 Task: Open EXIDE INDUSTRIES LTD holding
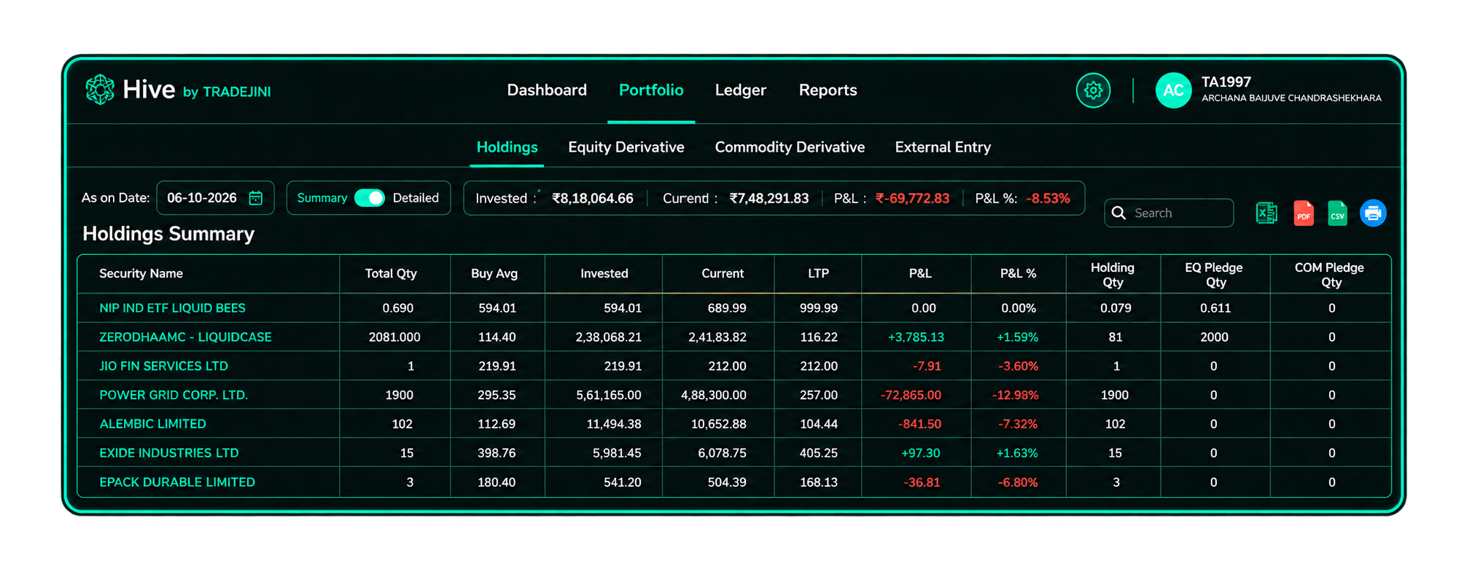[x=168, y=453]
